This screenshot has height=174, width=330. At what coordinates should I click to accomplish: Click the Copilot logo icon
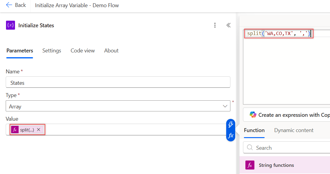[x=253, y=115]
